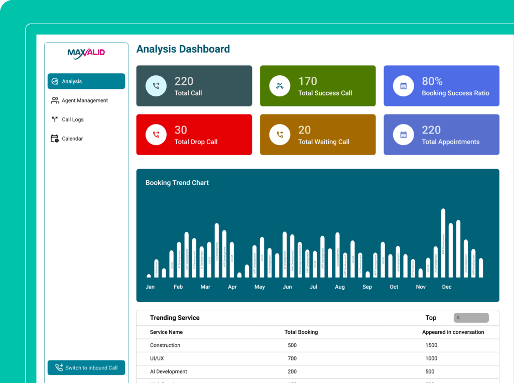Click the Appeared in conversation column header

tap(453, 332)
